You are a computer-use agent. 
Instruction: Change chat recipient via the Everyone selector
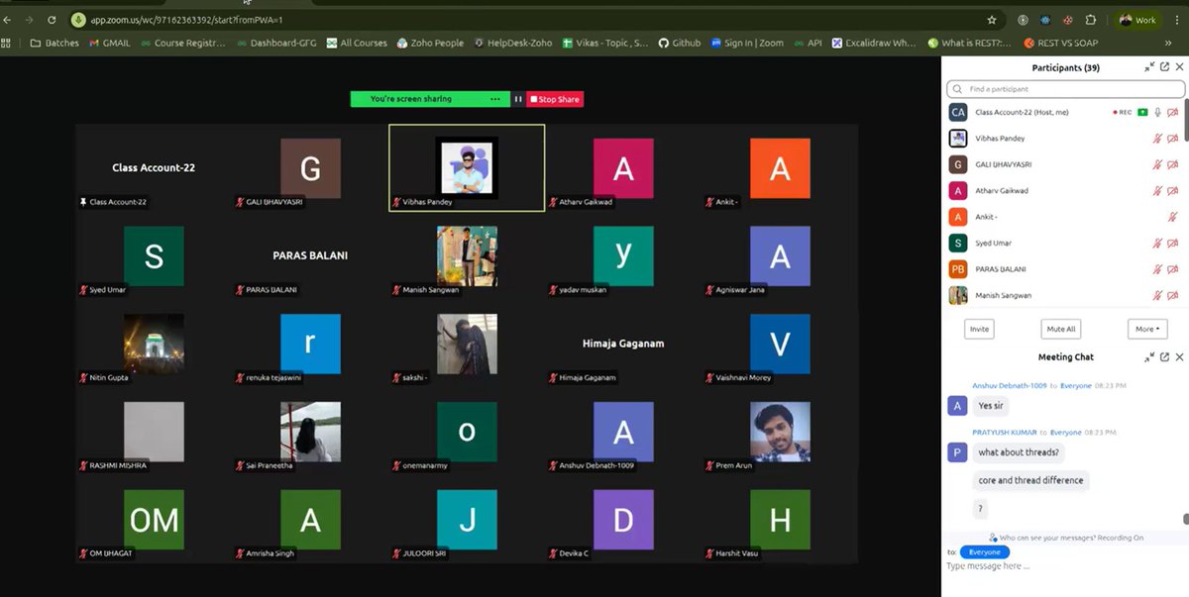(x=984, y=551)
